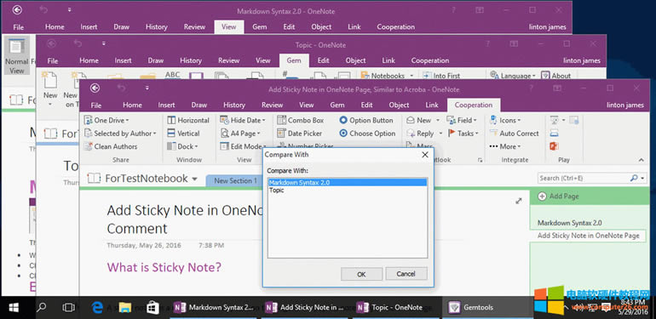Image resolution: width=656 pixels, height=319 pixels.
Task: Click the Clean Authors icon
Action: 89,146
